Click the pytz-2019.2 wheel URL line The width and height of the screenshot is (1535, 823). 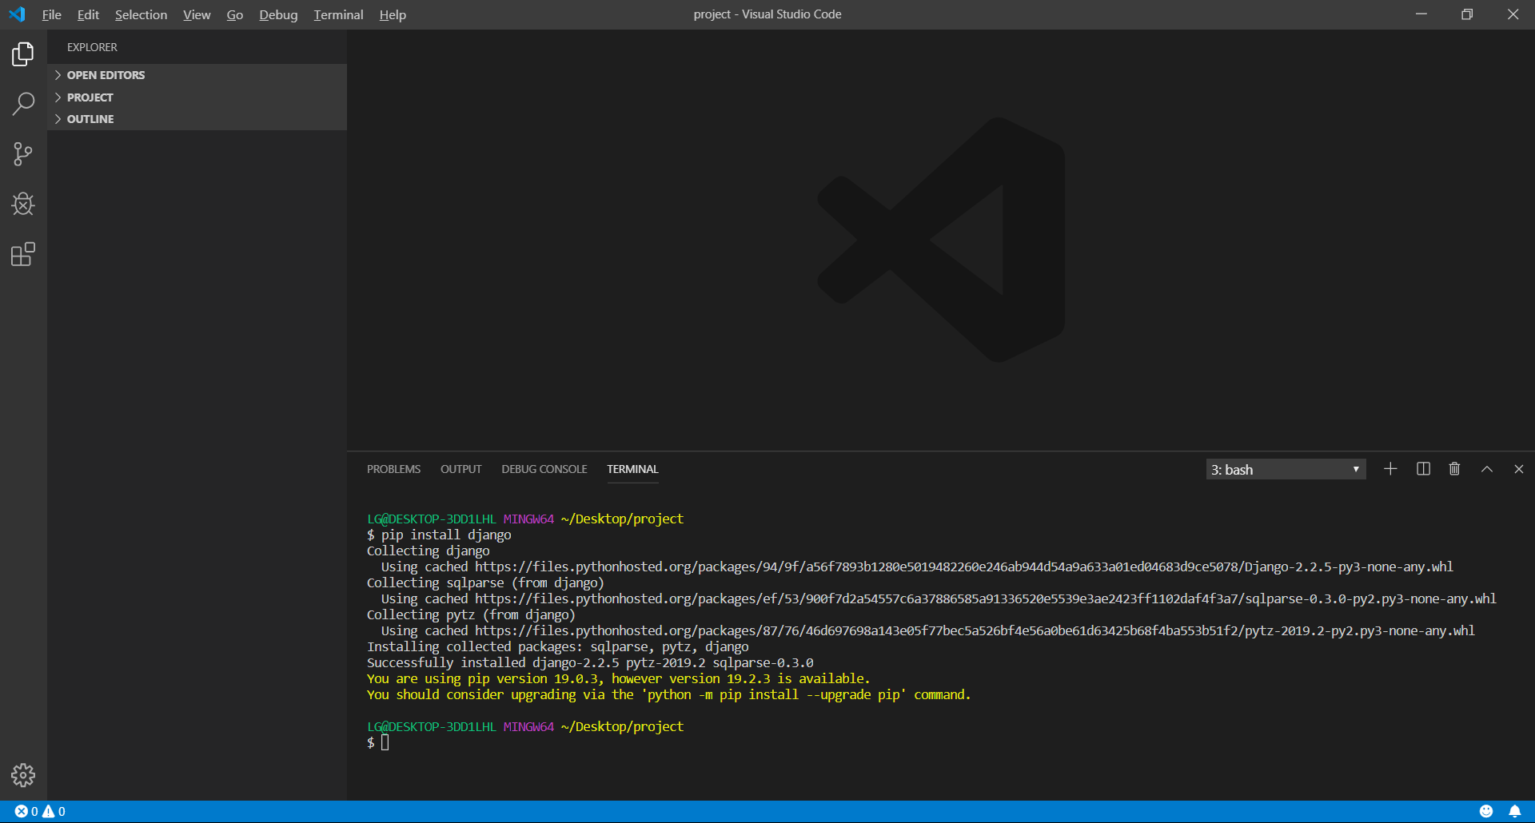(x=927, y=630)
